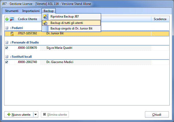Click the yellow padlock icon on Dr. Junior Bit row
Image resolution: width=174 pixels, height=122 pixels.
tap(12, 34)
